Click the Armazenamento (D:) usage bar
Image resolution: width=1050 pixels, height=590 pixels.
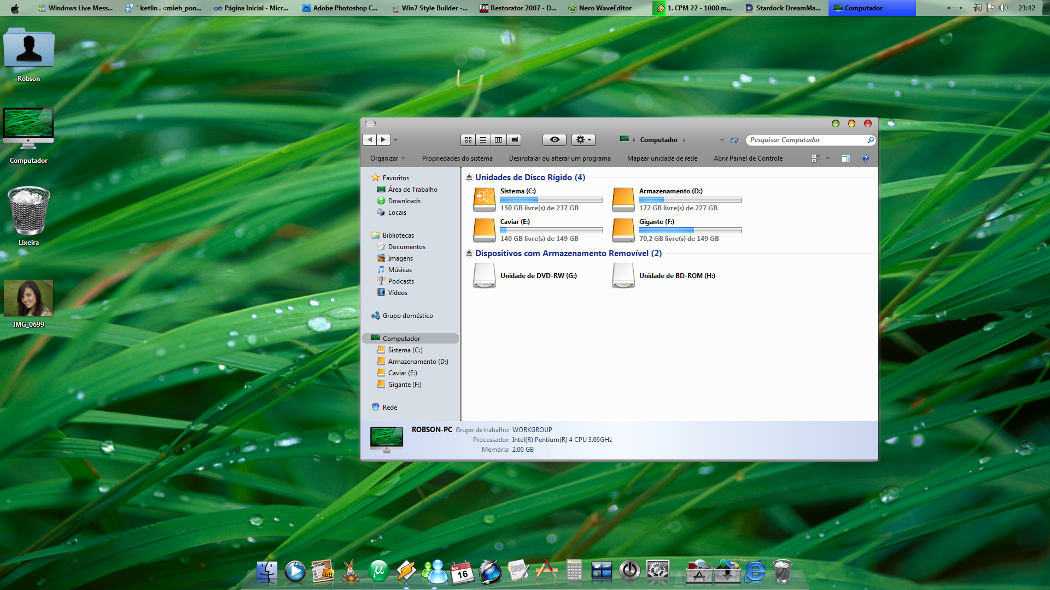click(690, 200)
